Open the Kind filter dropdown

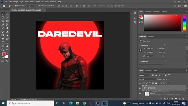click(x=145, y=75)
